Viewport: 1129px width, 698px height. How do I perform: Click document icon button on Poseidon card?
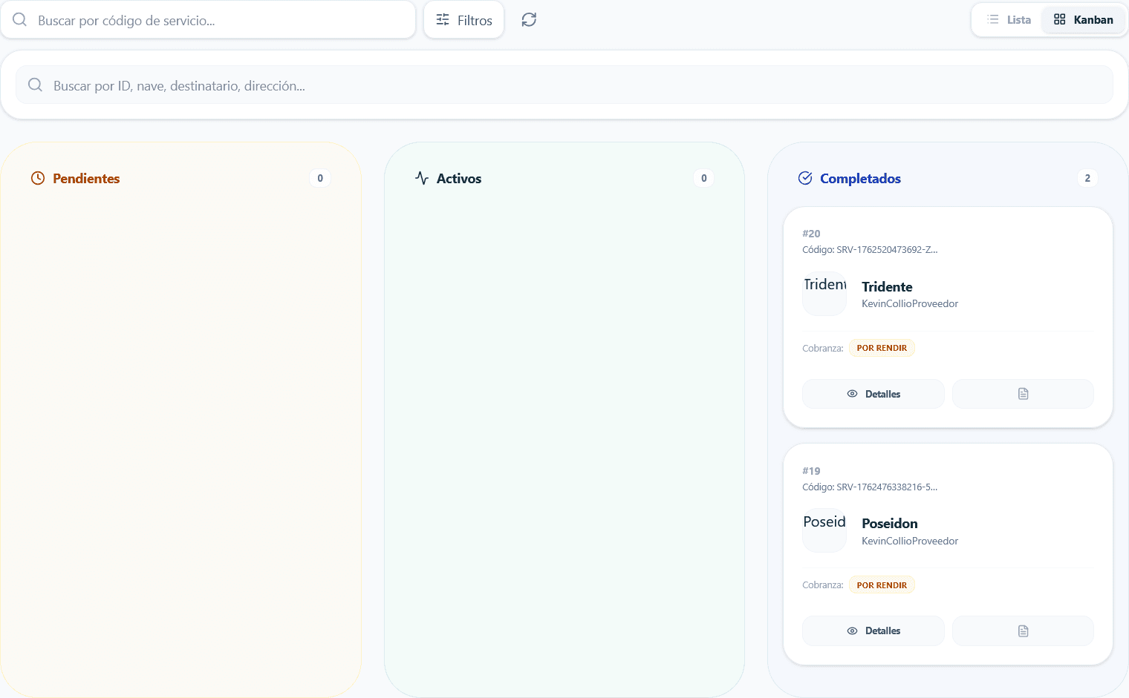pos(1024,631)
